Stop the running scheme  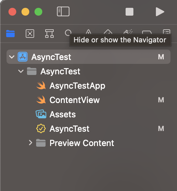[x=129, y=12]
